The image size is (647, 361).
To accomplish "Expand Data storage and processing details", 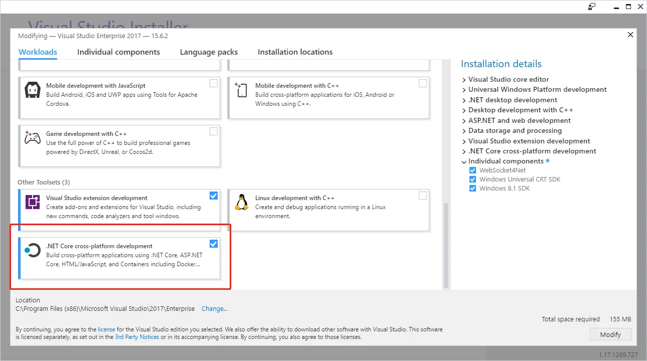I will (x=463, y=131).
